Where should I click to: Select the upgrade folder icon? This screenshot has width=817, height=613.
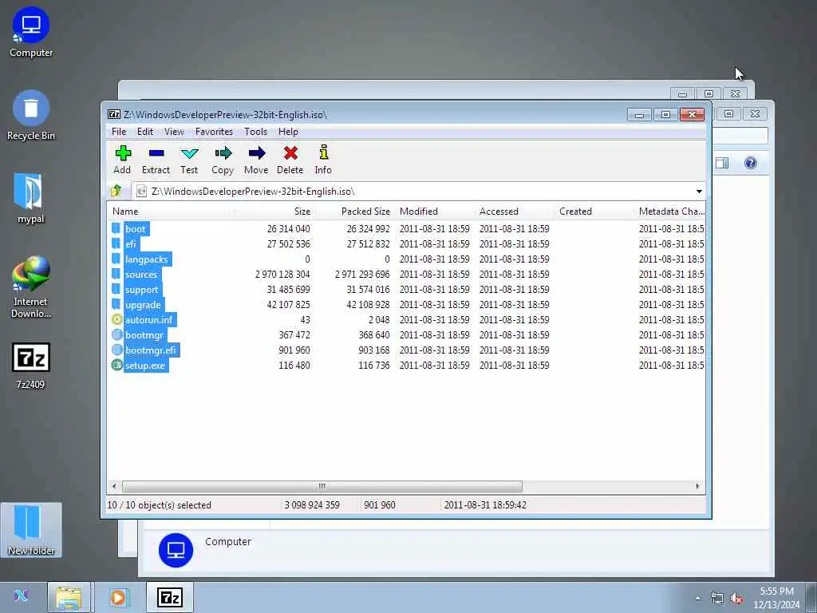(x=116, y=304)
